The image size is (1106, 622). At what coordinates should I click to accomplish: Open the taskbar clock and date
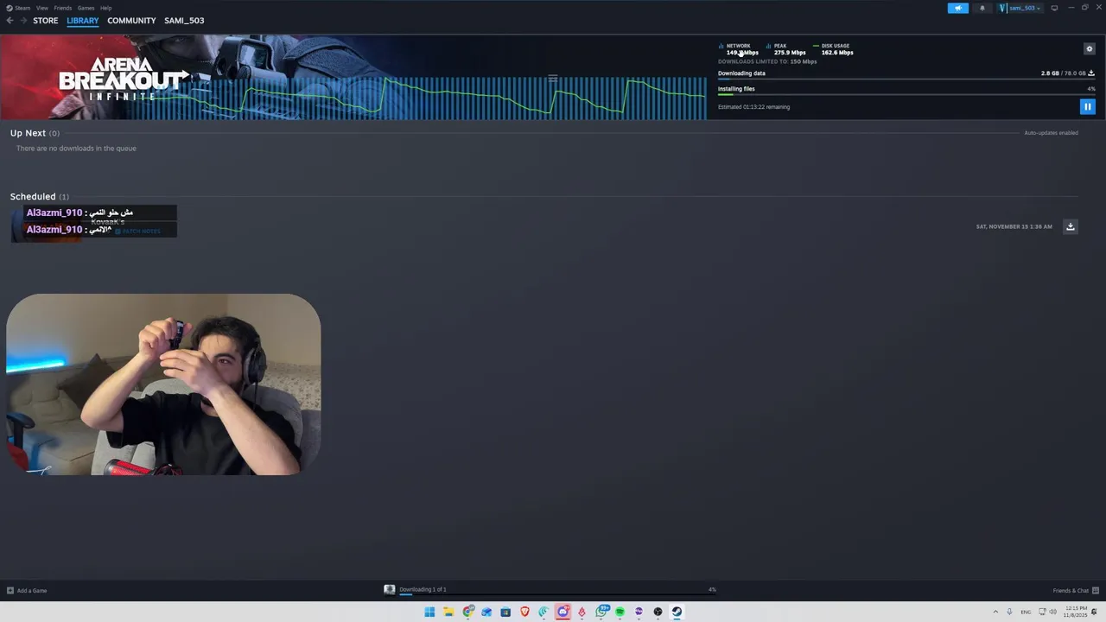[1076, 612]
